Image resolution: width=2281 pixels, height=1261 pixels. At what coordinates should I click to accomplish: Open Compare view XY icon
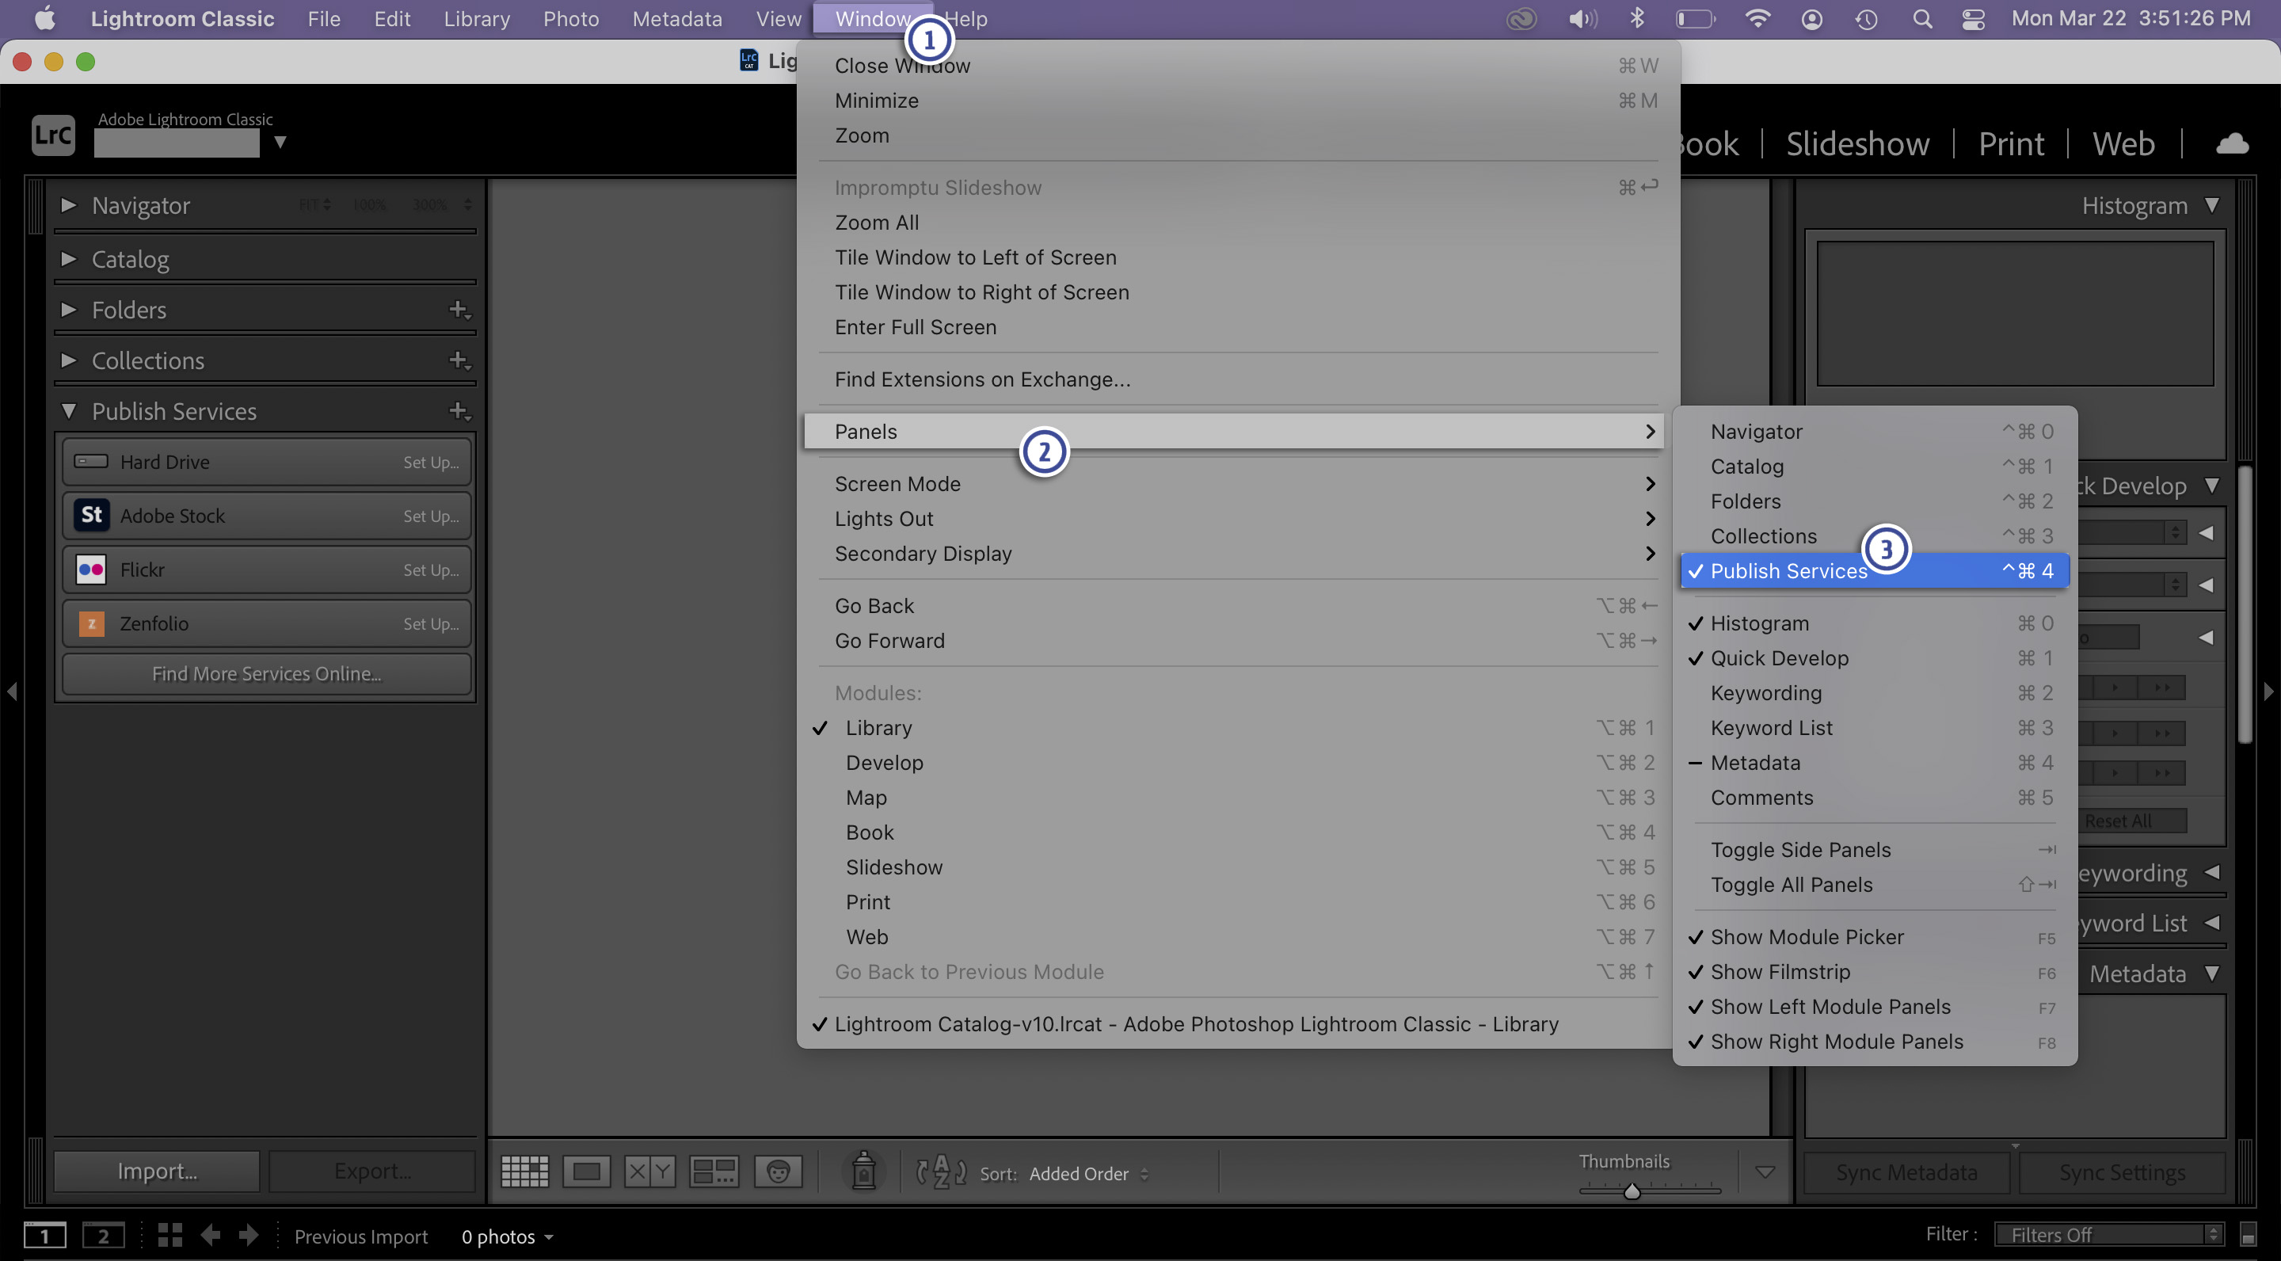click(649, 1171)
